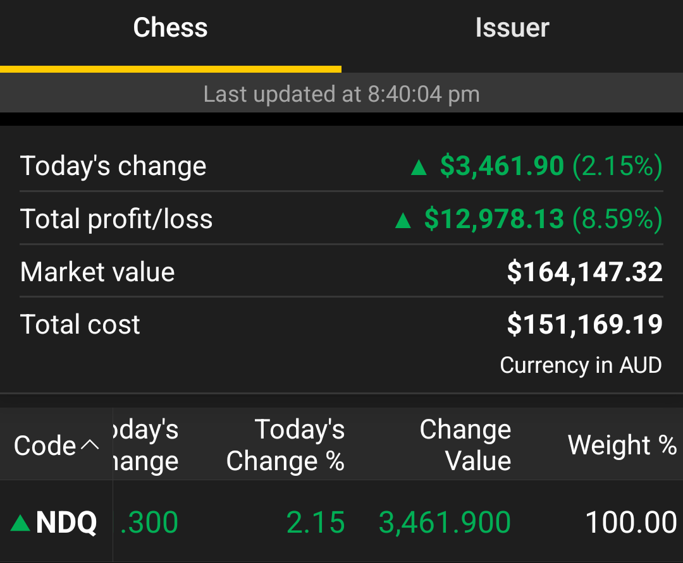
Task: Click Total profit/loss up arrow icon
Action: [x=403, y=220]
